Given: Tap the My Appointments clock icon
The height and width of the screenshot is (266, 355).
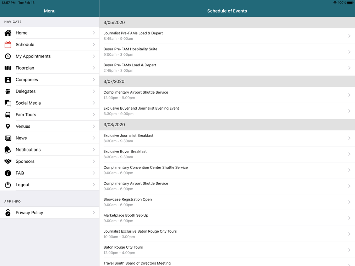Looking at the screenshot, I should (8, 56).
